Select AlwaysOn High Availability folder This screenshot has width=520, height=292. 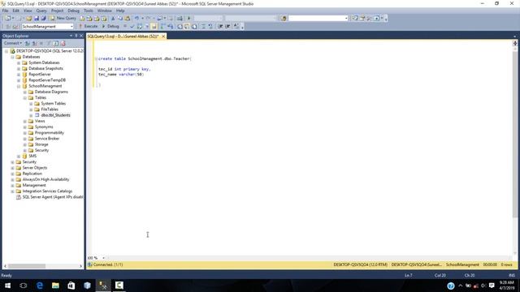45,179
